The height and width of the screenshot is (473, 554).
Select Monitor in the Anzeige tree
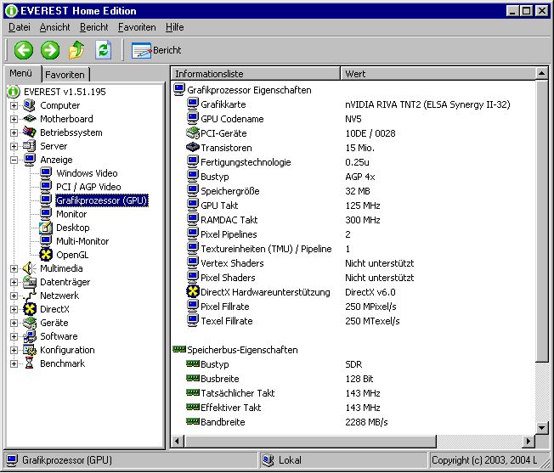[71, 214]
